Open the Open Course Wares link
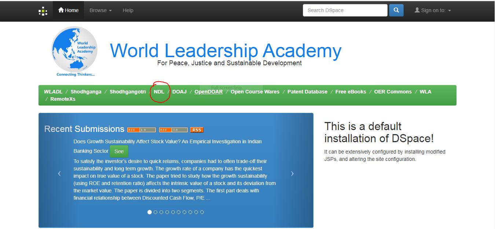The width and height of the screenshot is (495, 229). 255,92
